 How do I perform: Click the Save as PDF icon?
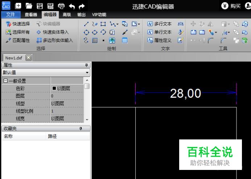[x=50, y=6]
